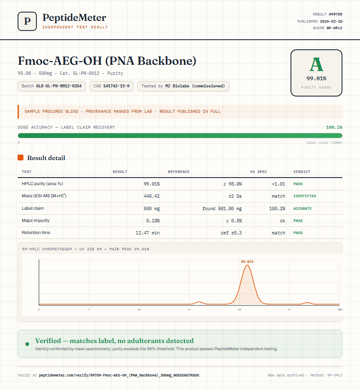Click the 500 mg label claim result
The height and width of the screenshot is (389, 360).
(152, 208)
